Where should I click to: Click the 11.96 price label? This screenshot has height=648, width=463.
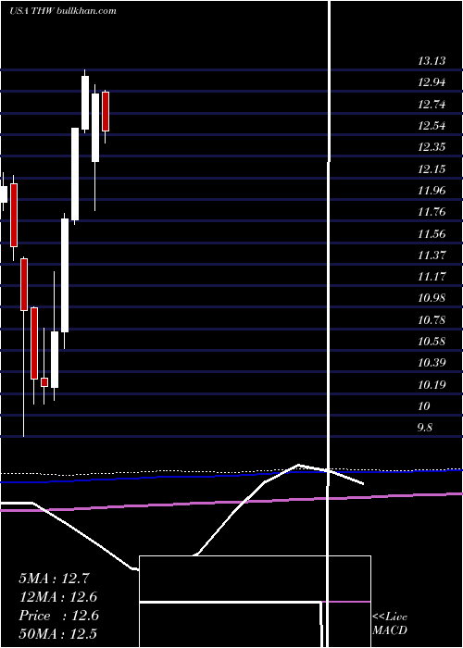(432, 191)
